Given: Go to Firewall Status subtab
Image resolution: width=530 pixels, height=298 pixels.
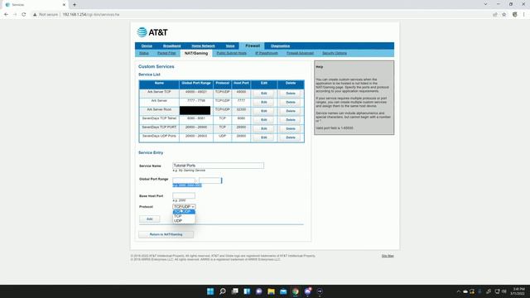Looking at the screenshot, I should coord(143,53).
